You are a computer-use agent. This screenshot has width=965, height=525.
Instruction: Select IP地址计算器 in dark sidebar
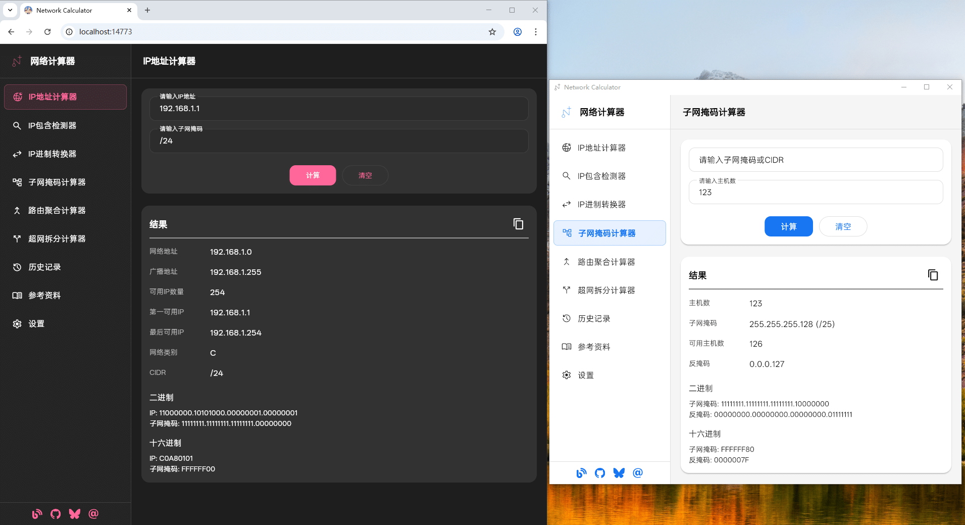(x=65, y=97)
